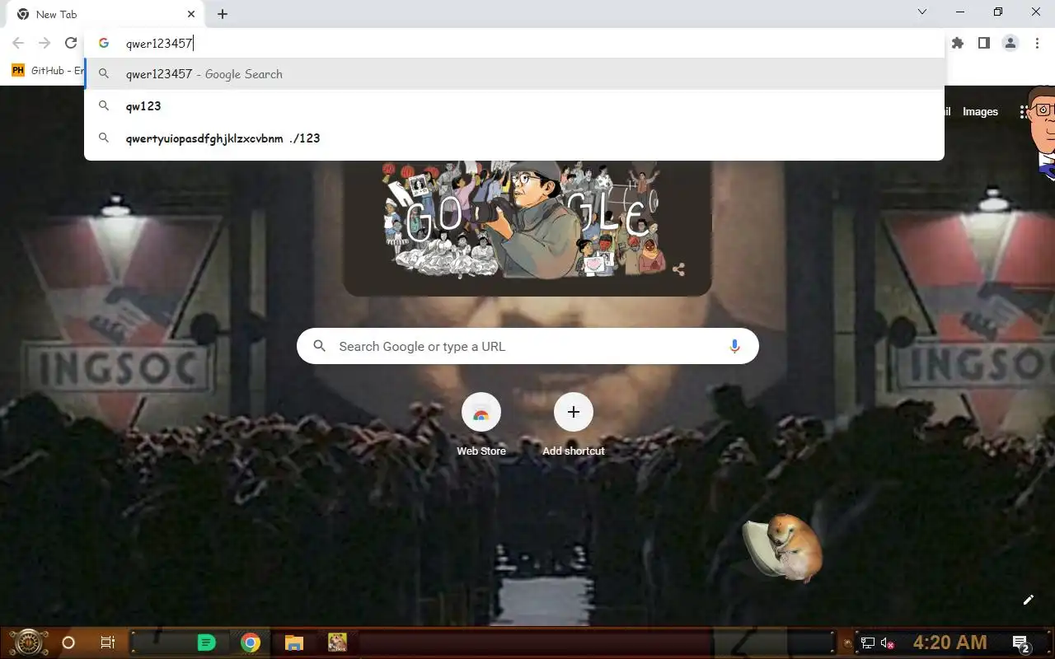This screenshot has width=1055, height=659.
Task: Click the Add shortcut button
Action: click(574, 424)
